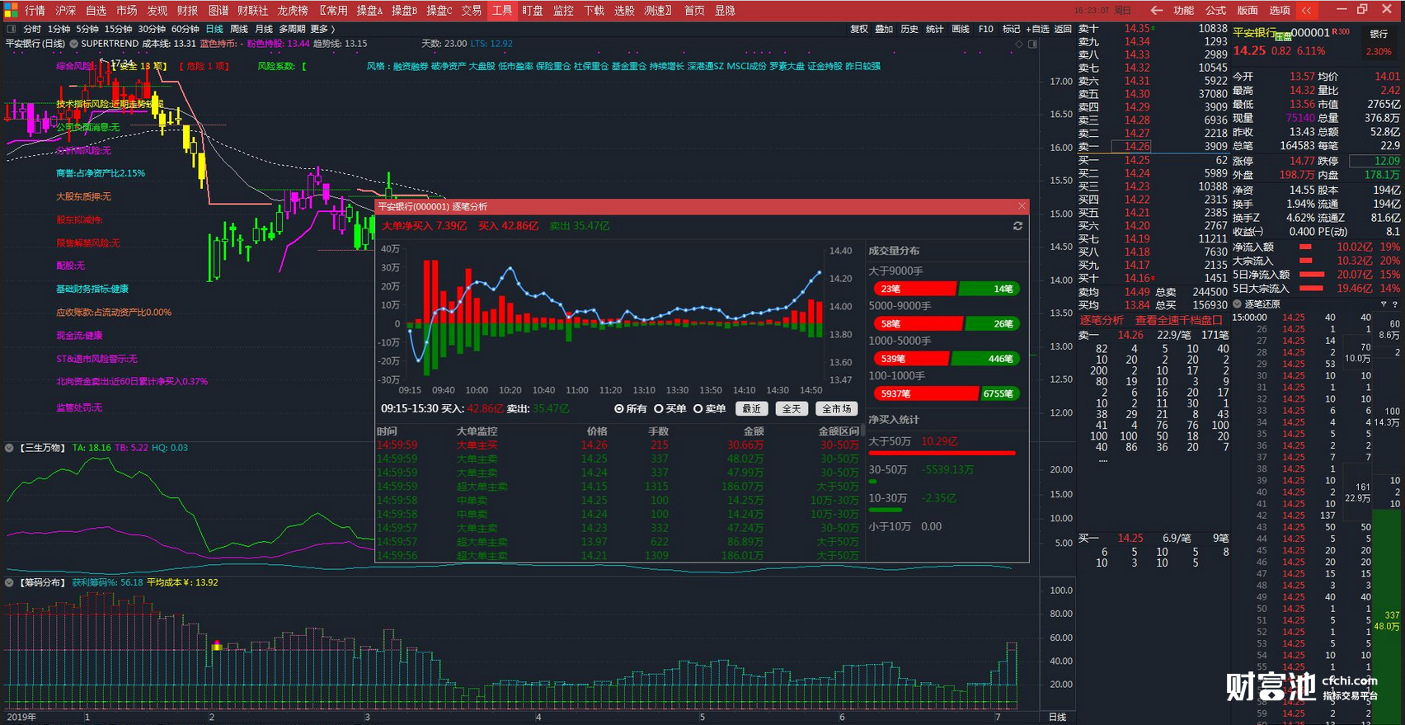This screenshot has height=725, width=1405.
Task: Refresh the 逐笔分析 popup data
Action: [x=1017, y=226]
